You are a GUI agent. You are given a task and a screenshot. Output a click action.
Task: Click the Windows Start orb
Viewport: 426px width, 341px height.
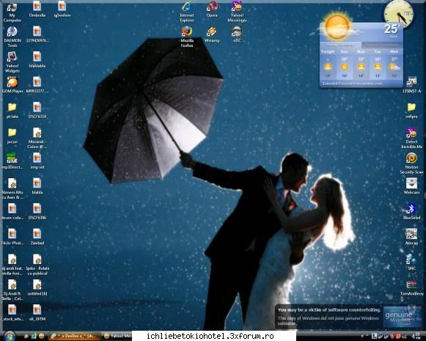(10, 336)
